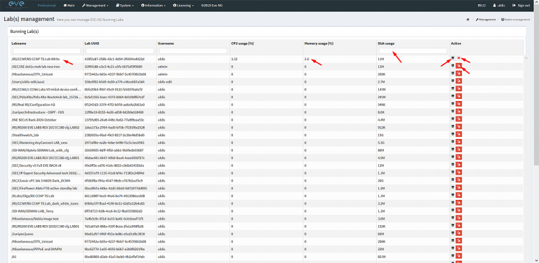Click the Labname filter input field
This screenshot has height=263, width=539.
coord(47,50)
